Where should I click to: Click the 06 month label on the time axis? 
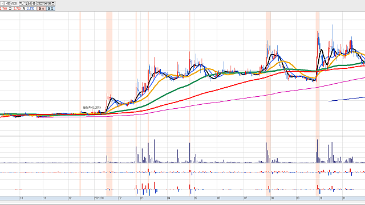(218, 198)
